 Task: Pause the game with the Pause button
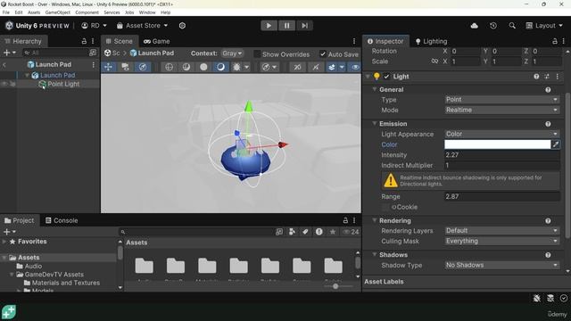pyautogui.click(x=286, y=26)
